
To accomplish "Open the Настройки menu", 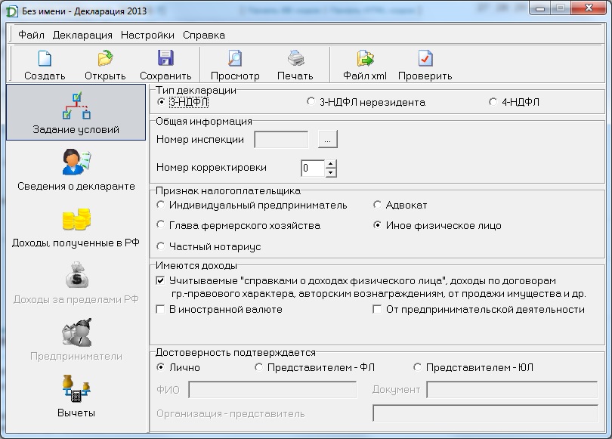I will [x=147, y=35].
